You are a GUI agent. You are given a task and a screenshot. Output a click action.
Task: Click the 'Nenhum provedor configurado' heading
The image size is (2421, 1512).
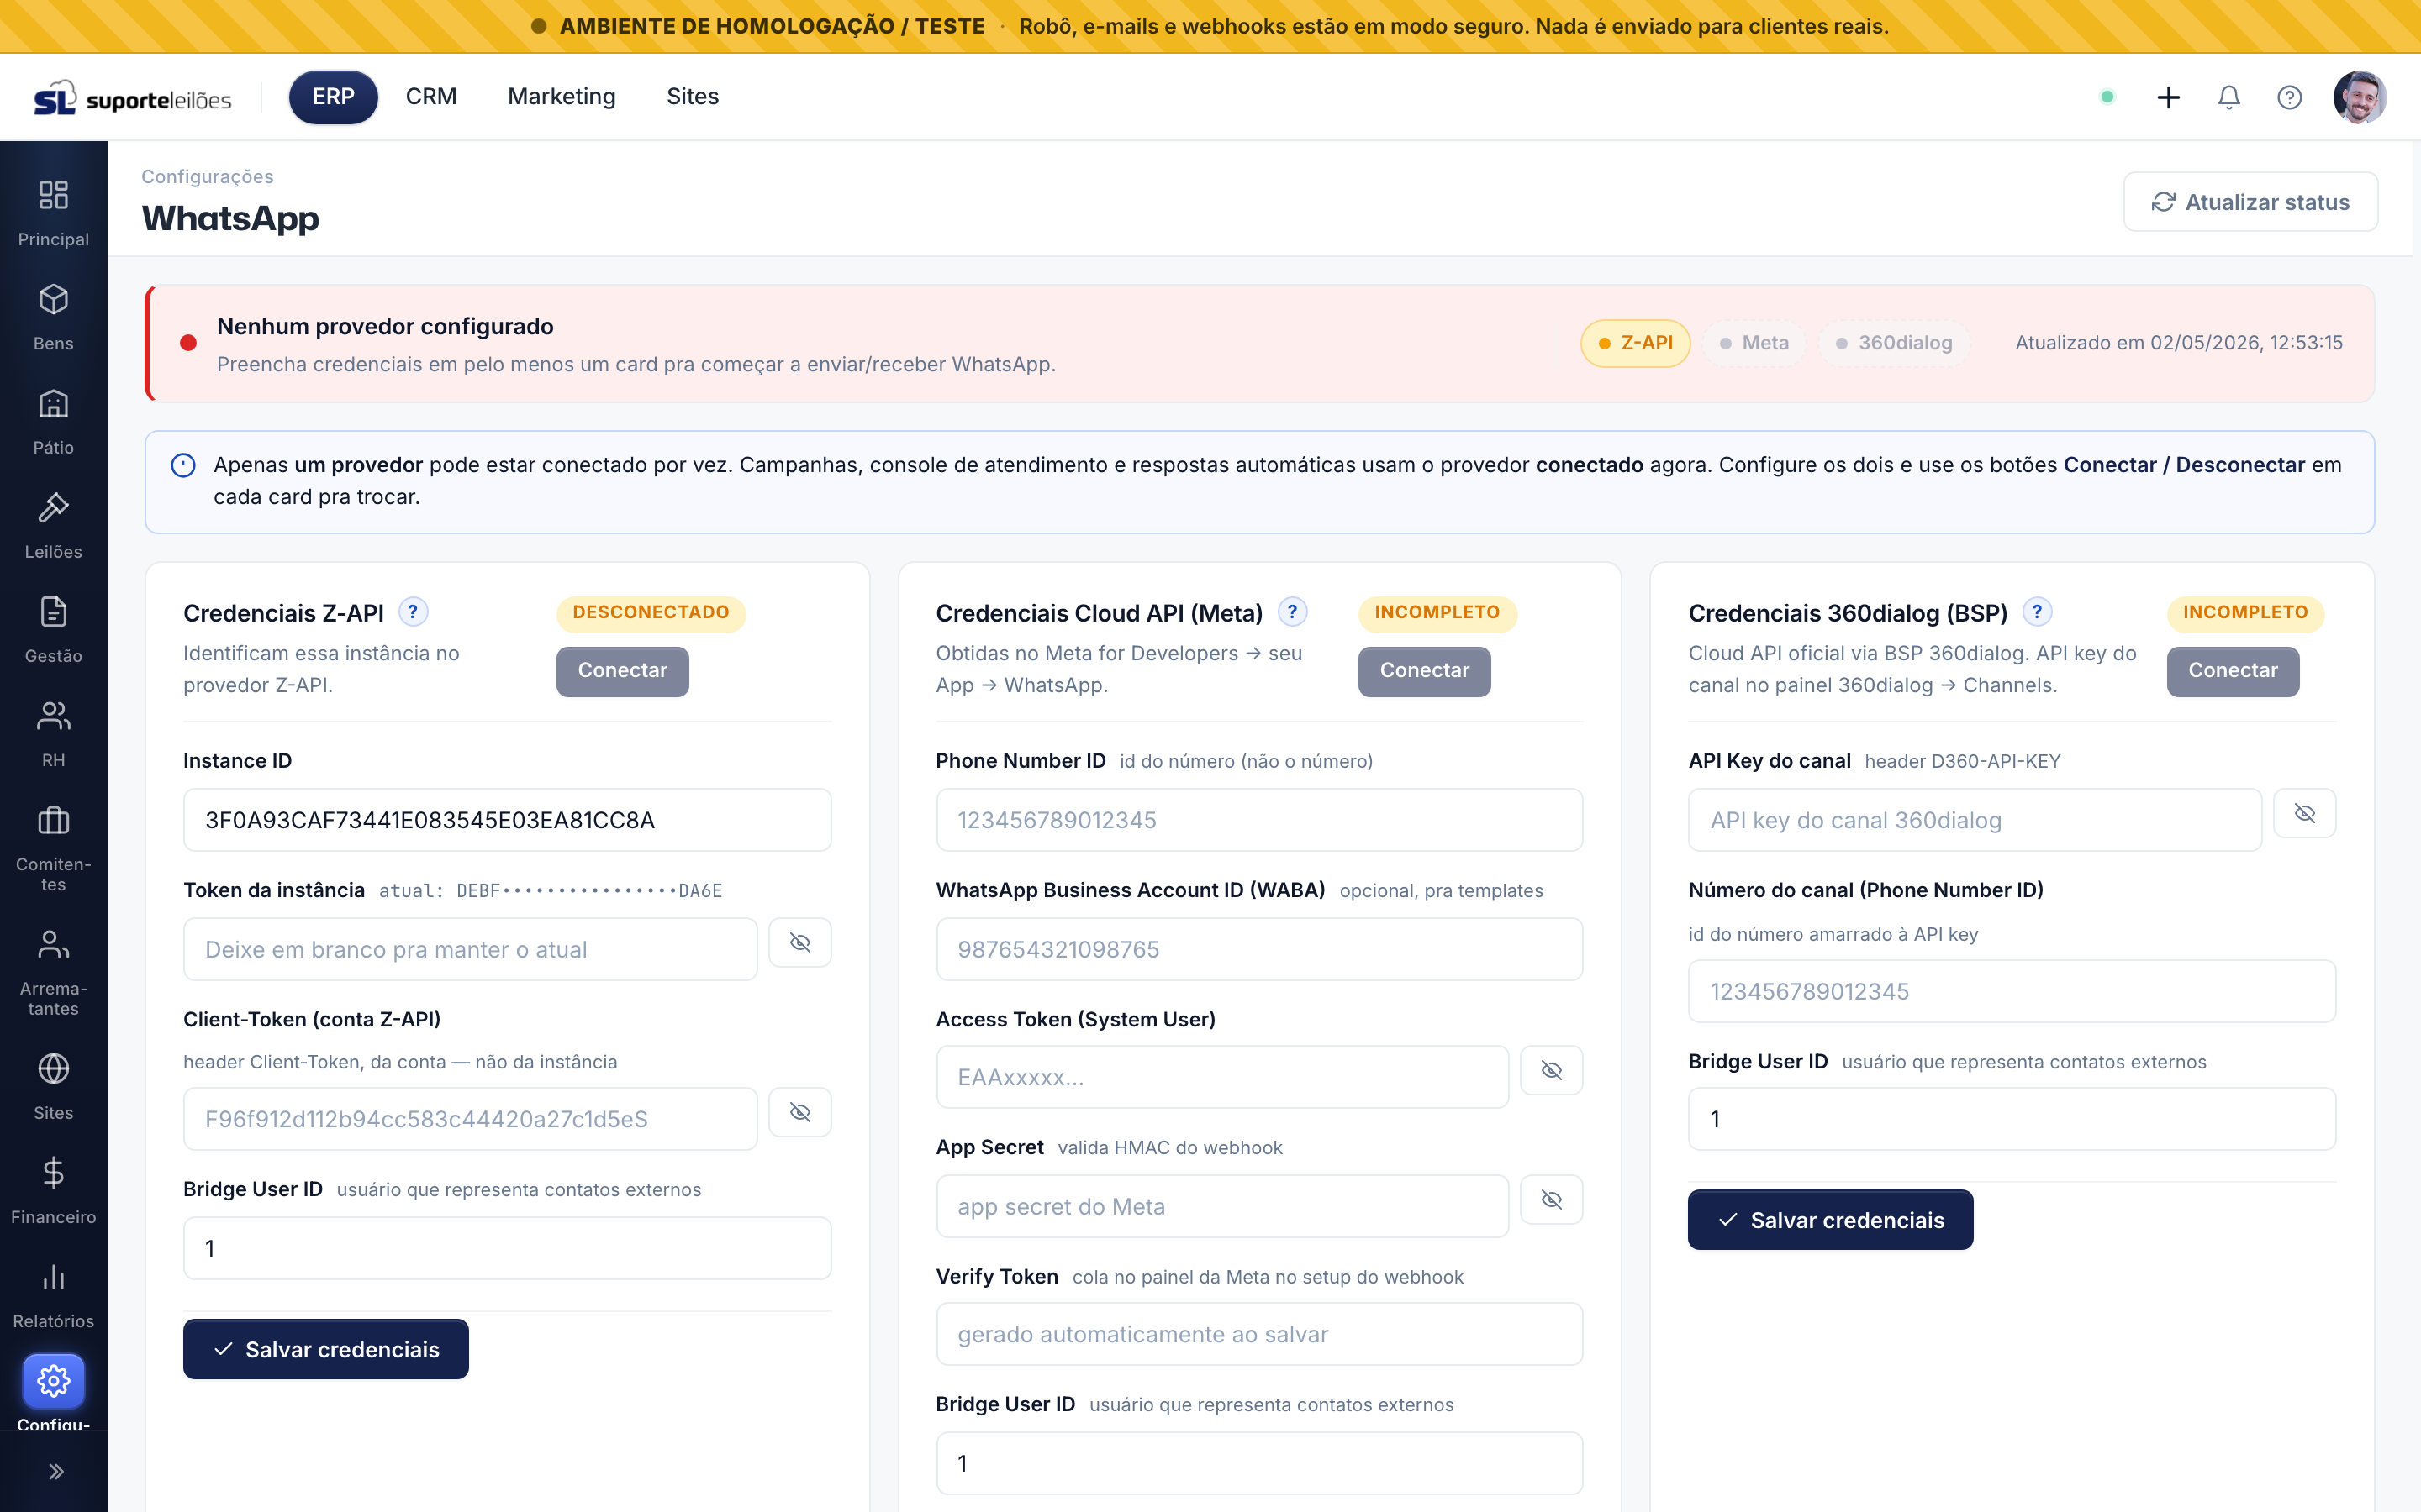(385, 326)
